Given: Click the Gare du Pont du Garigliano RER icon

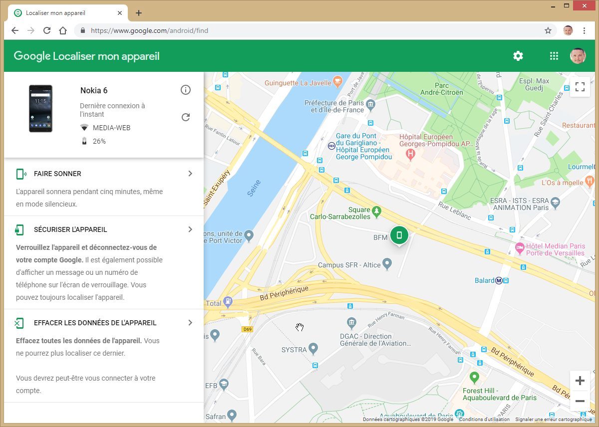Looking at the screenshot, I should (x=331, y=146).
